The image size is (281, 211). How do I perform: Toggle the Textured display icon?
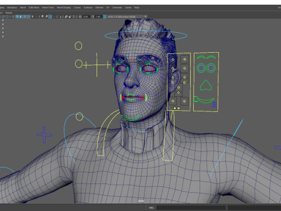coord(29,16)
